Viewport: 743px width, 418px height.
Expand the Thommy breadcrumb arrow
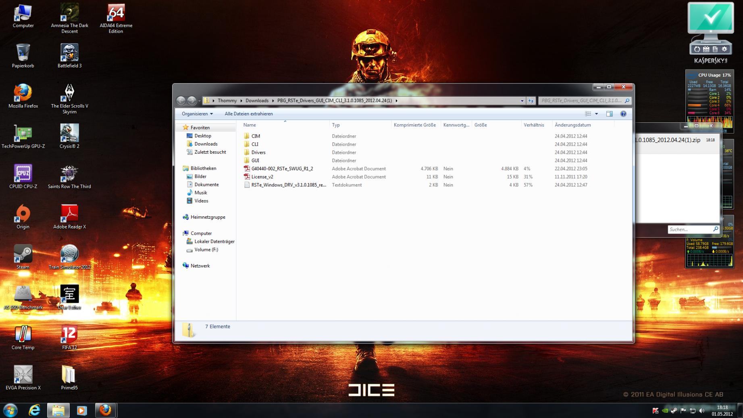(241, 100)
